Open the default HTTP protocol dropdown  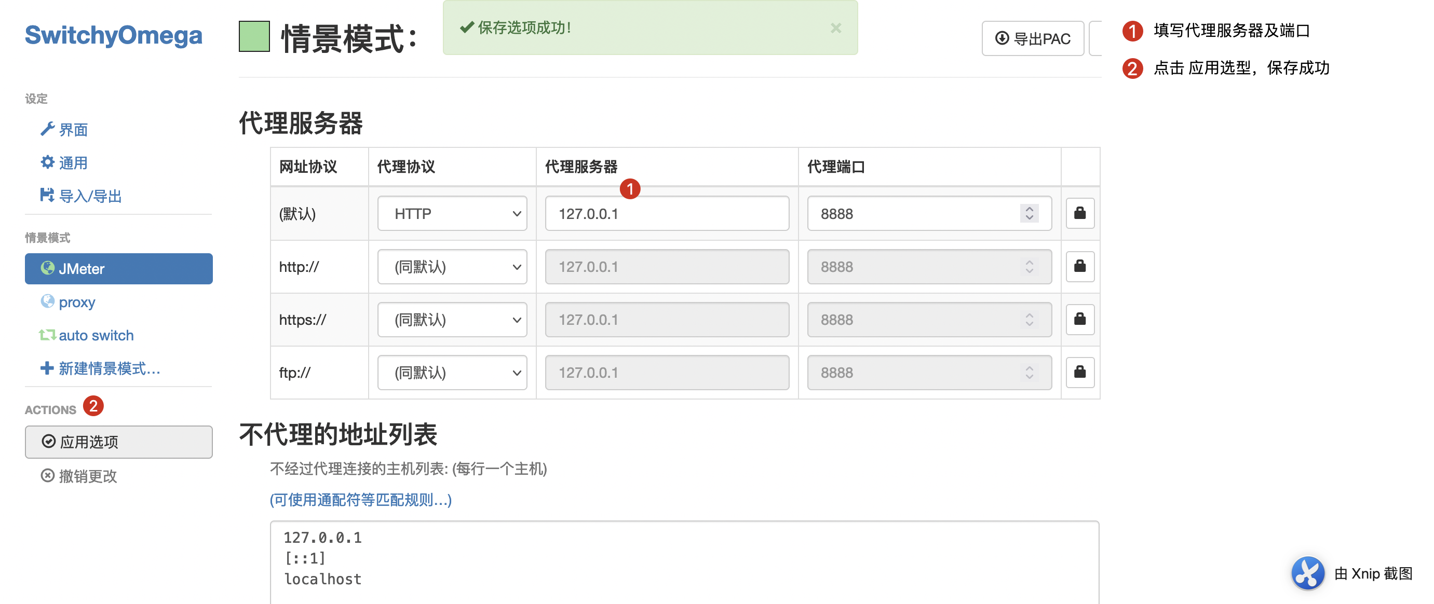point(452,214)
